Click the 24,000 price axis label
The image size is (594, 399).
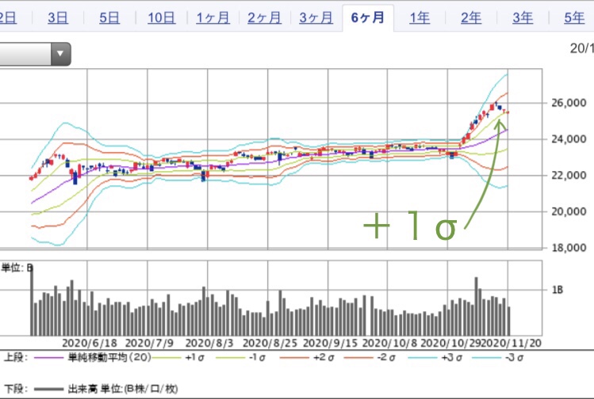click(x=569, y=139)
